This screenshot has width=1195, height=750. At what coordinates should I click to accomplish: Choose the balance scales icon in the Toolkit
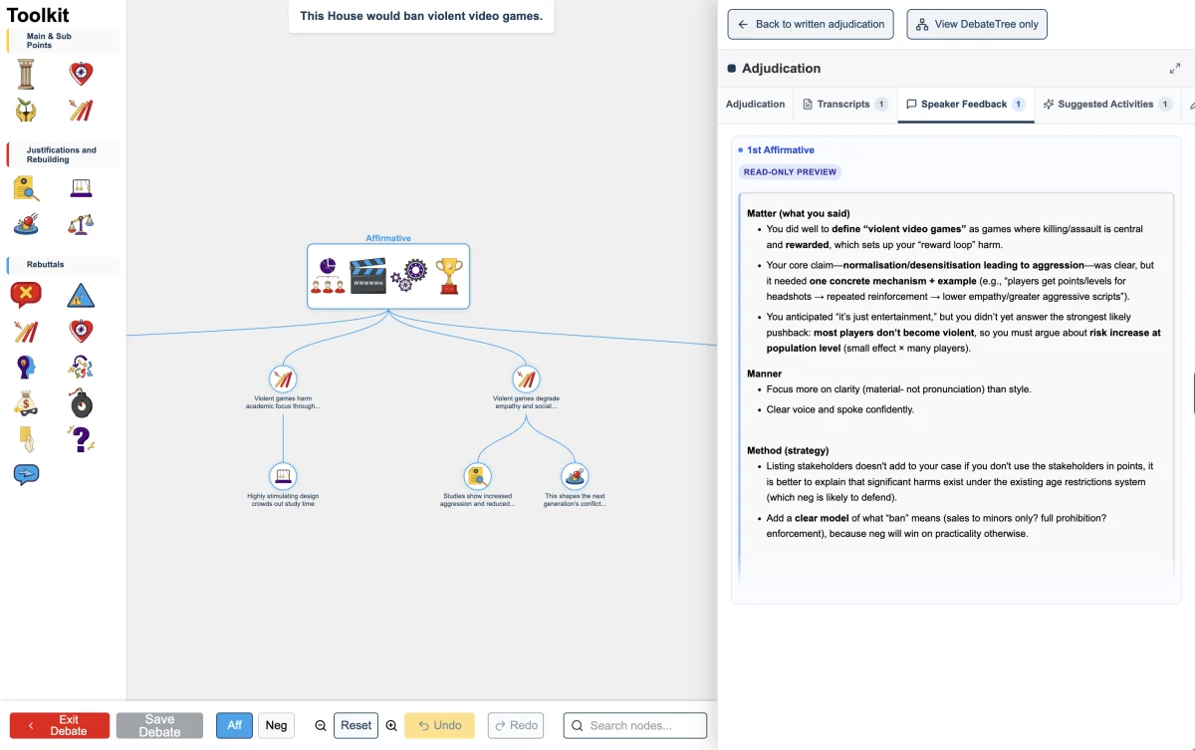click(81, 224)
